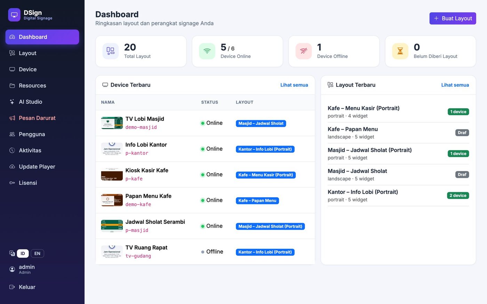Open the Device menu item

[x=42, y=69]
